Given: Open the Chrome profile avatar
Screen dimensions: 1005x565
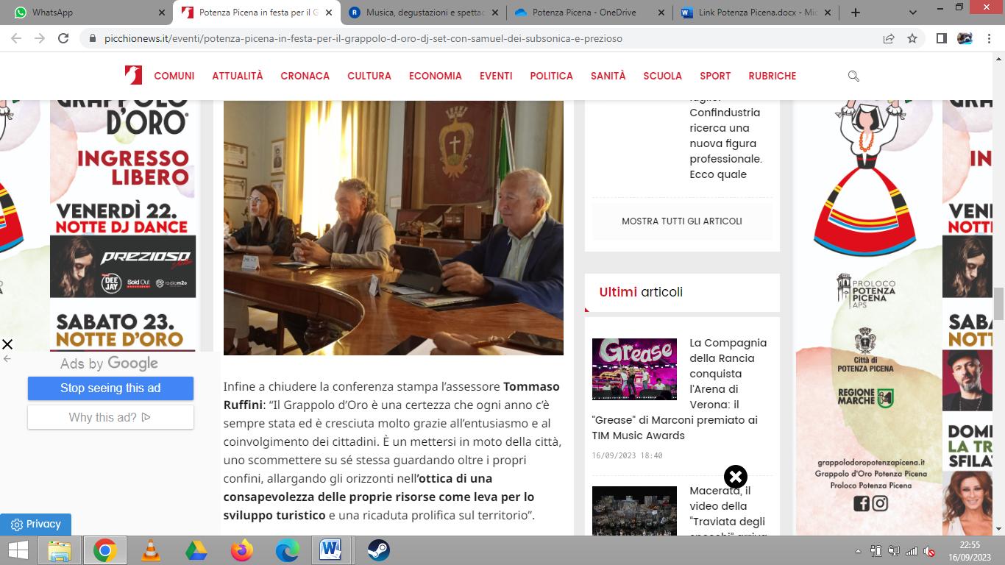Looking at the screenshot, I should [965, 38].
